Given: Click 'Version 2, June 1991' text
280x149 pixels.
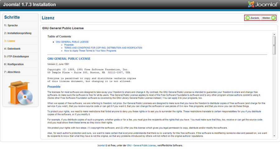Looking at the screenshot, I should point(58,64).
